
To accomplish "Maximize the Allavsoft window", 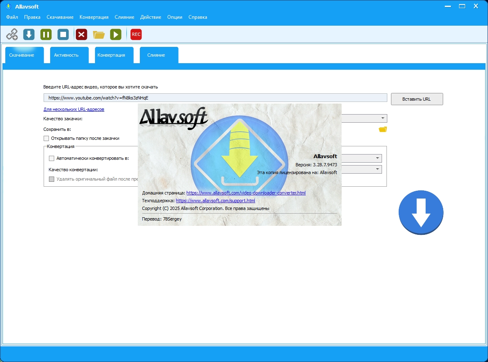I will (462, 6).
